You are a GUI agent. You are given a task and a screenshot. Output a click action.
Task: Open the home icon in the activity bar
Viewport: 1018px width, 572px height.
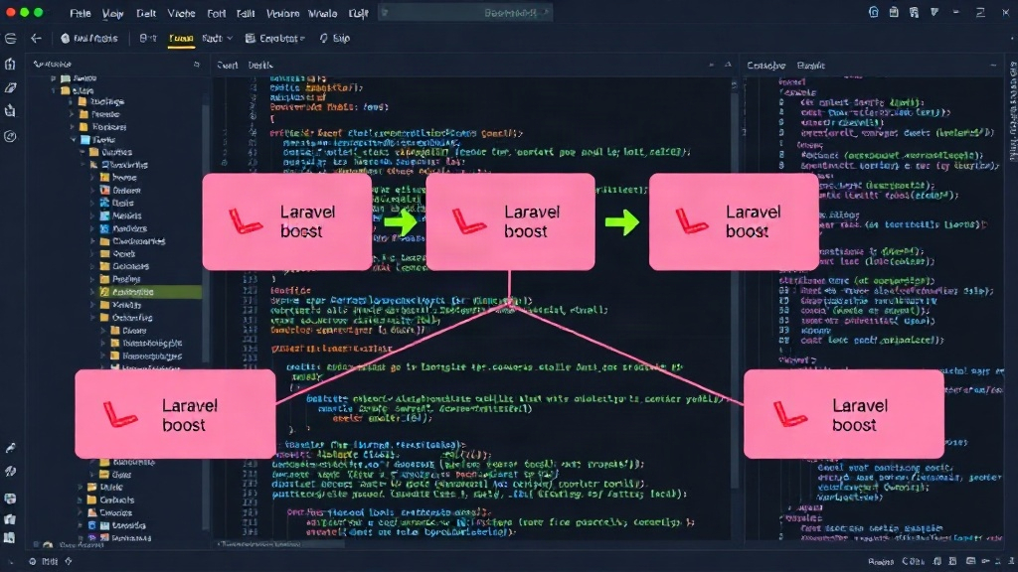10,64
